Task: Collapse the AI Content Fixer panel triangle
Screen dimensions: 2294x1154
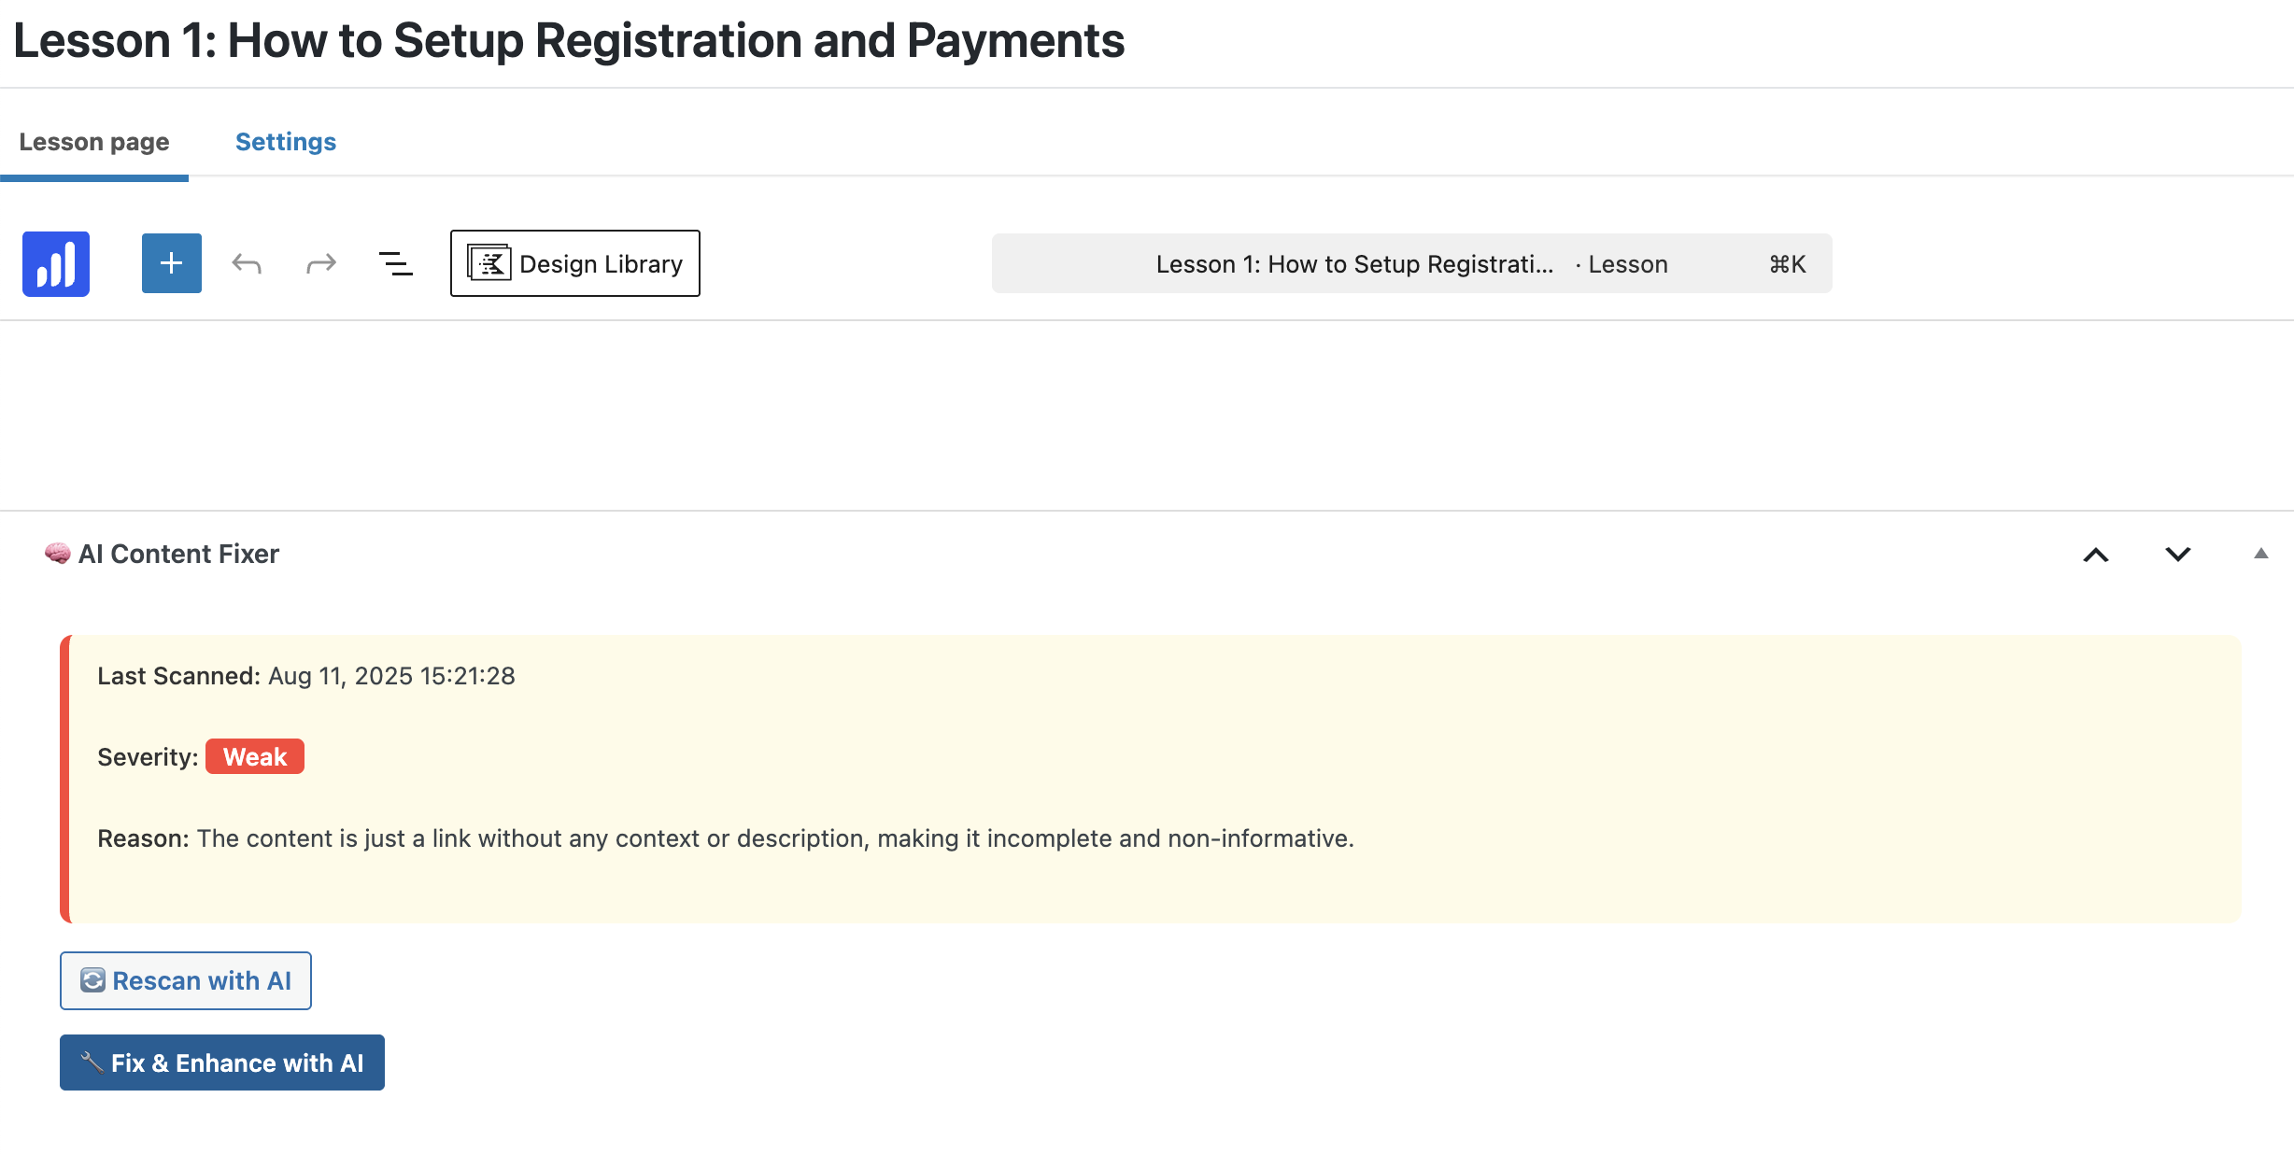Action: [2261, 554]
